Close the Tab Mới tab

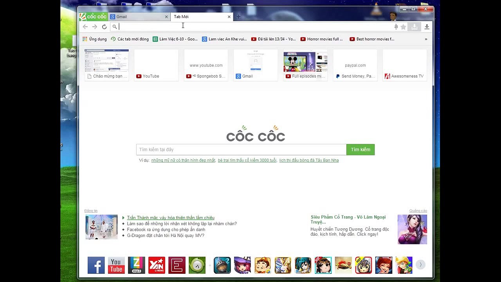[229, 17]
